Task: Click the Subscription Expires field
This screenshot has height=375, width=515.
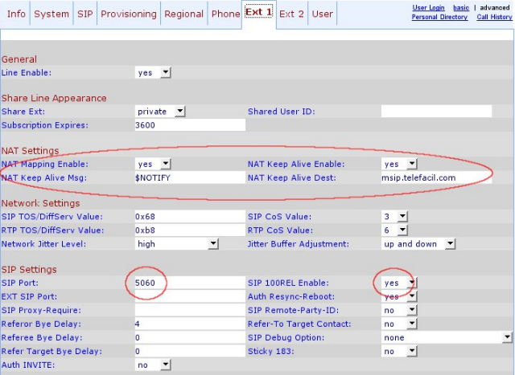Action: pyautogui.click(x=190, y=125)
